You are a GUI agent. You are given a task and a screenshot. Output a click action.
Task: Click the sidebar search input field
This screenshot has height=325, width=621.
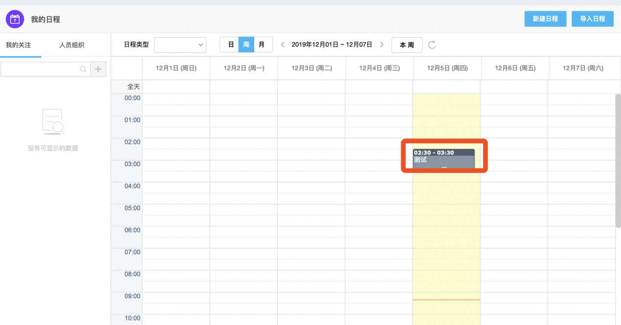click(x=40, y=70)
